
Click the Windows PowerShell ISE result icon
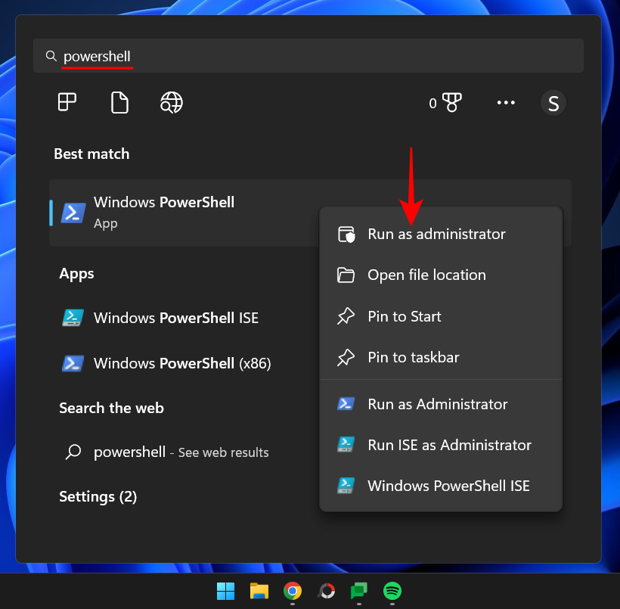[73, 318]
